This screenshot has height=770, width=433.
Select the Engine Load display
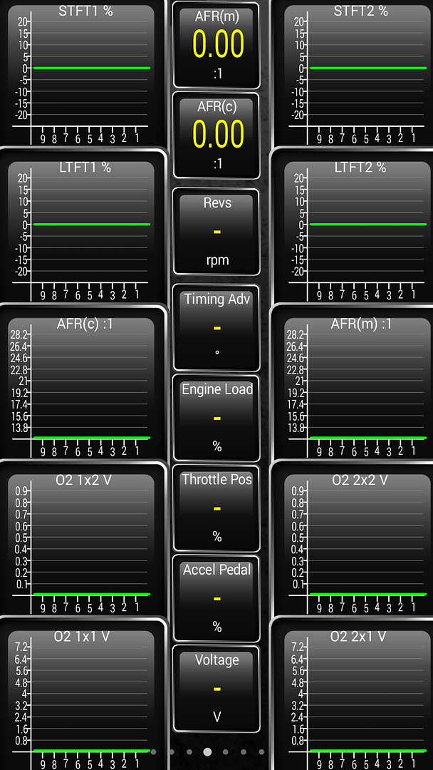click(x=217, y=417)
